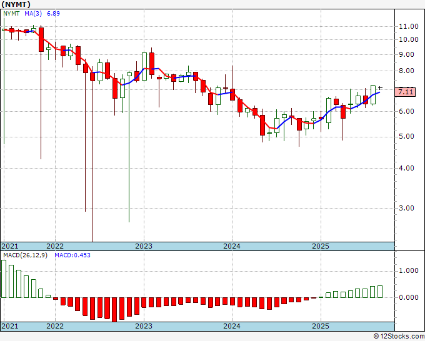Click 2025 on the MACD timeline

point(321,326)
